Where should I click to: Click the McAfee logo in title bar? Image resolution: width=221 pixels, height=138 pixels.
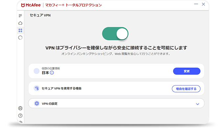tap(31, 5)
